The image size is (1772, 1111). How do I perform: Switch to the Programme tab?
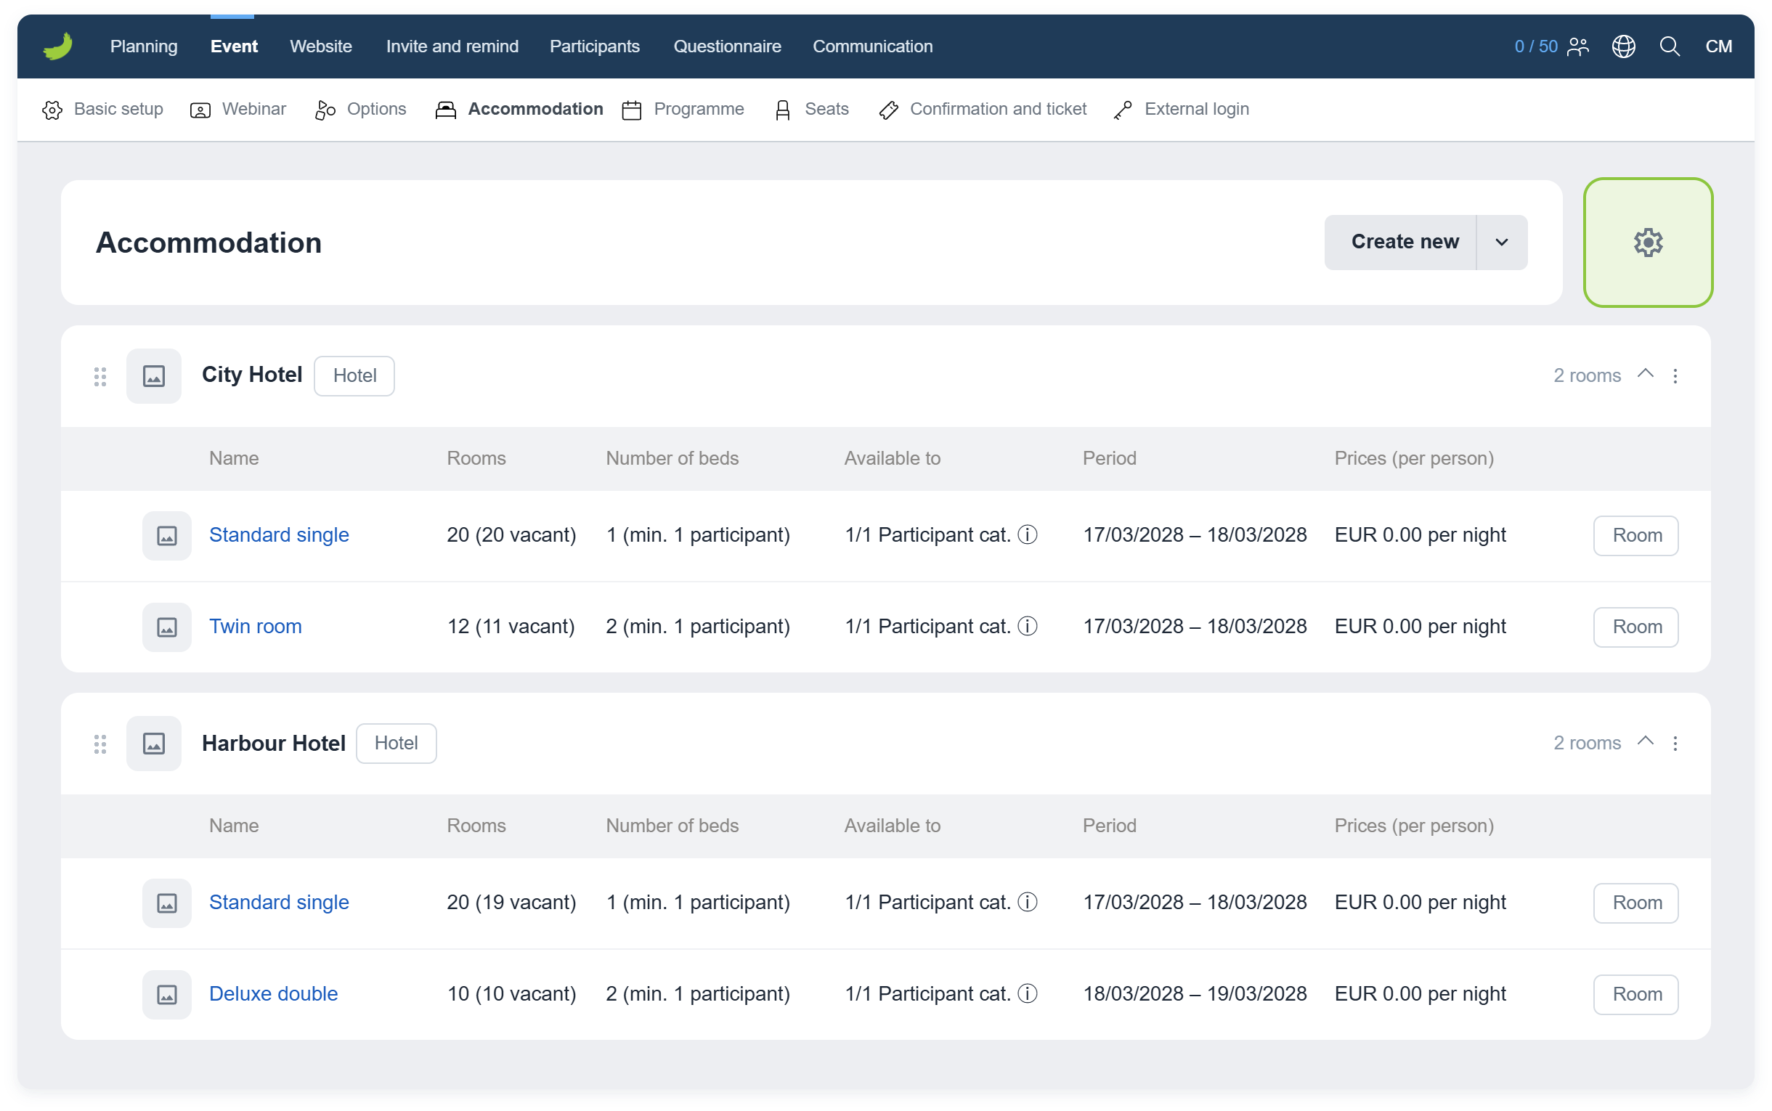[683, 110]
